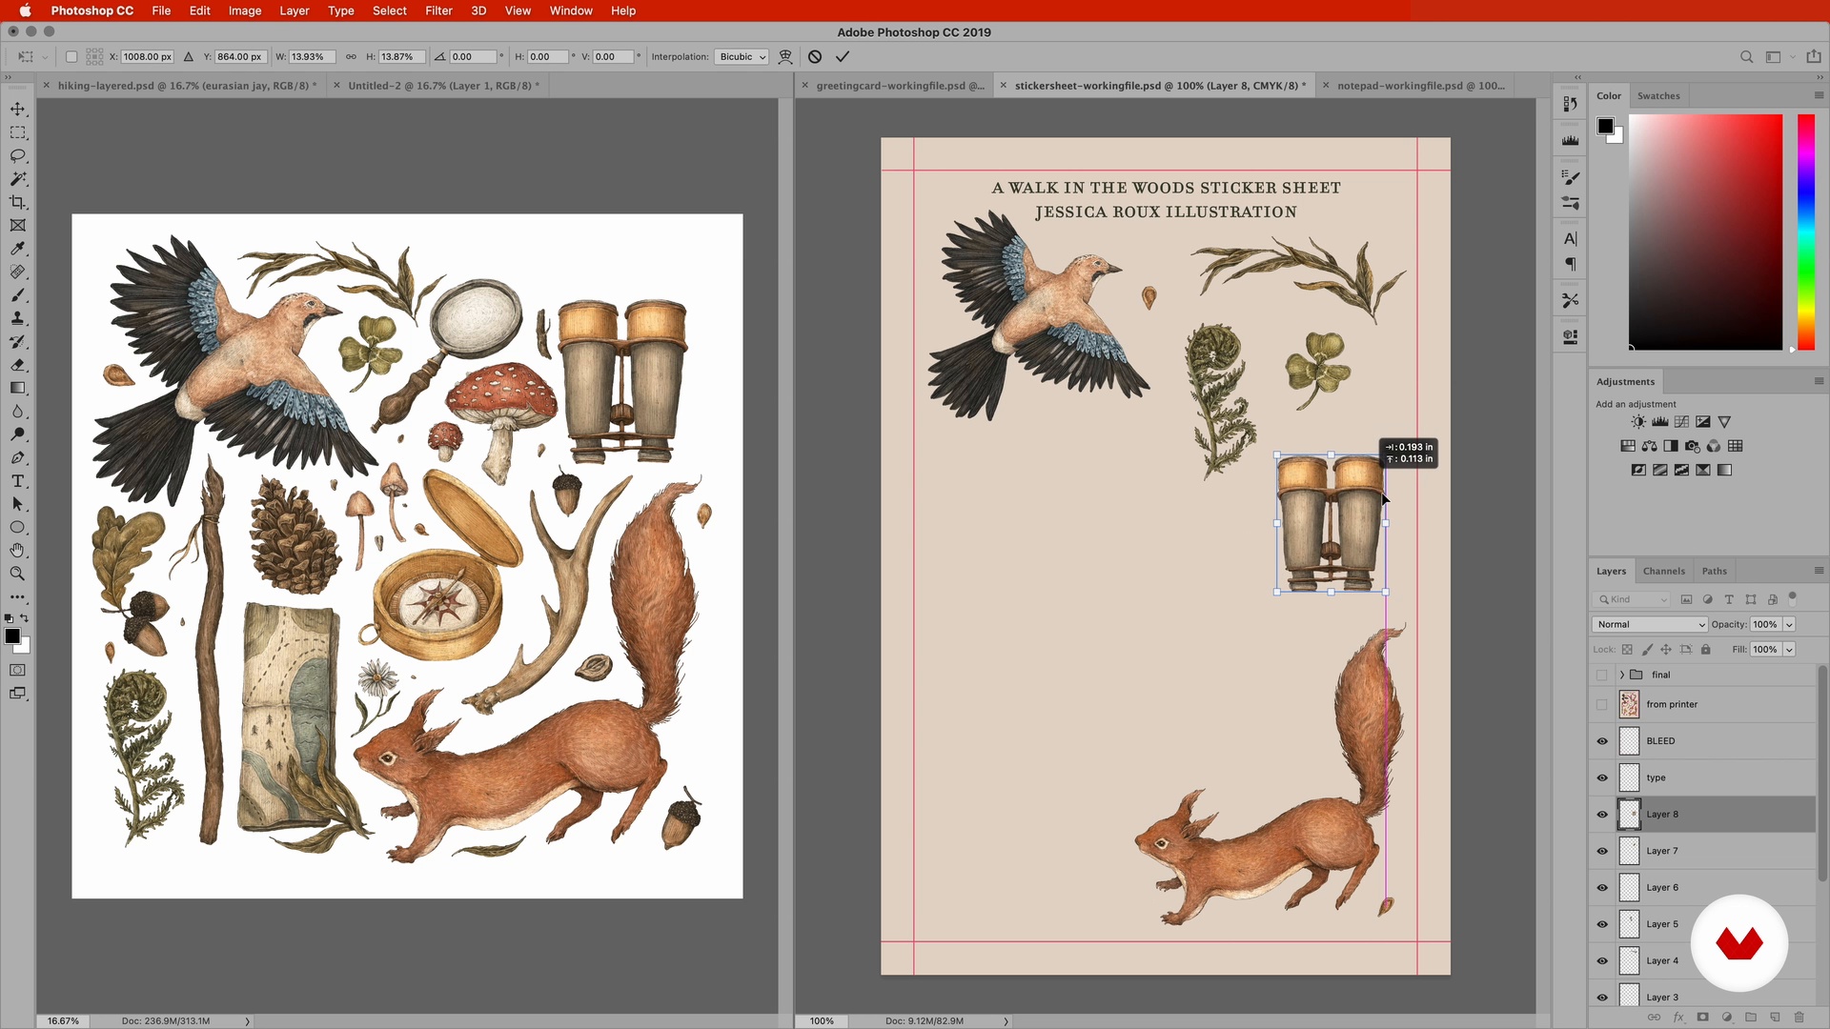This screenshot has height=1029, width=1830.
Task: Hide the BLEED layer
Action: pyautogui.click(x=1602, y=741)
